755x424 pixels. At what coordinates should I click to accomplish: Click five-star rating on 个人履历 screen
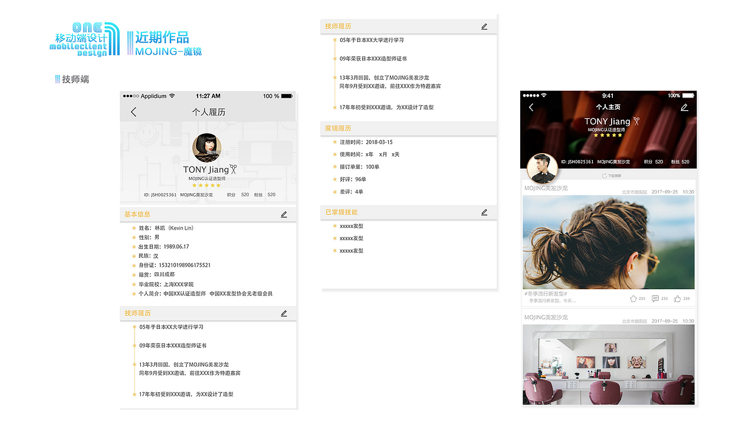pos(206,185)
